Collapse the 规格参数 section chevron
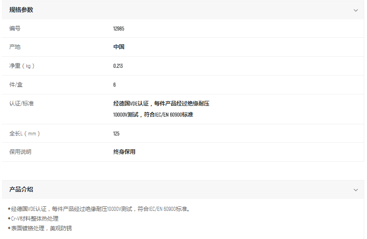The width and height of the screenshot is (367, 239). tap(356, 10)
